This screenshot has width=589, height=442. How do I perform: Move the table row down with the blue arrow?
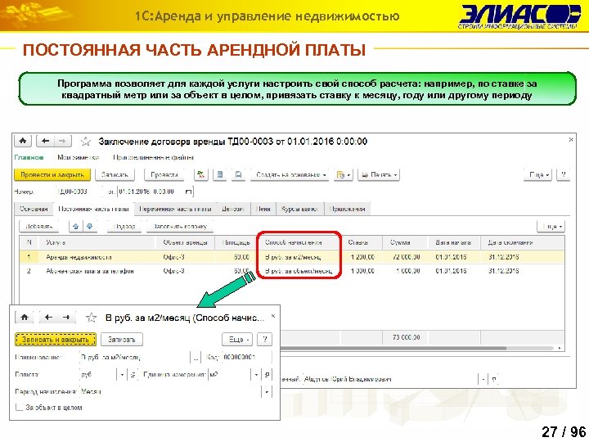click(89, 226)
